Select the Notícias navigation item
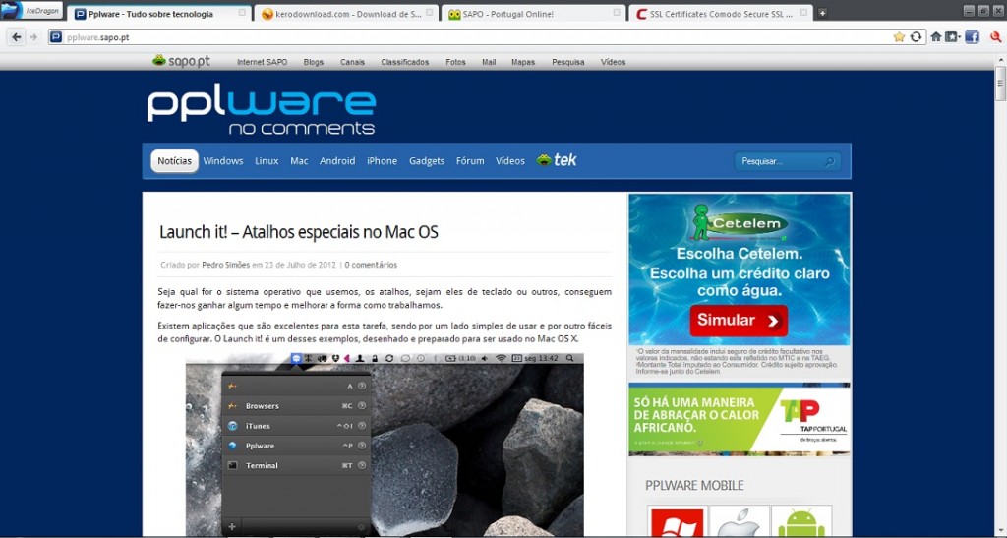1007x538 pixels. pos(175,161)
